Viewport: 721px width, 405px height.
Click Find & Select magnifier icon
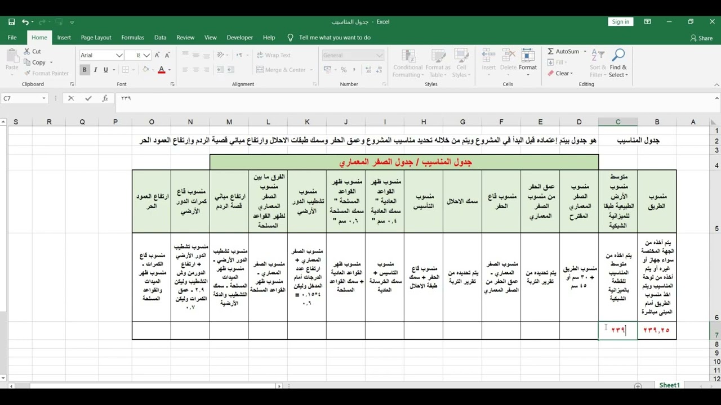[x=618, y=56]
